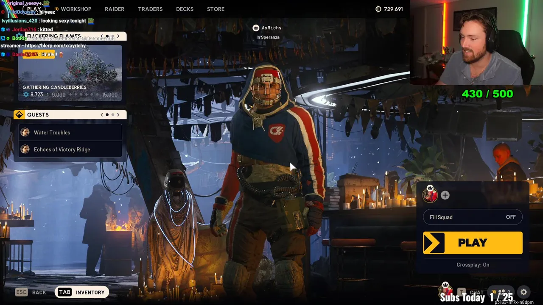Open the STORE tab
The height and width of the screenshot is (305, 543).
[216, 9]
